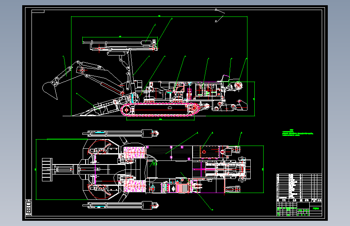Select the crawler track's front sprocket wheel
Screen dimensions: 350x226
[127, 110]
